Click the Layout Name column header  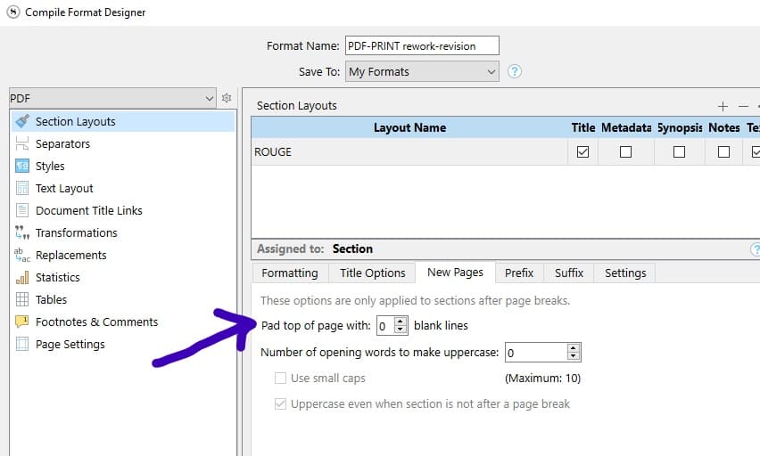click(x=409, y=127)
